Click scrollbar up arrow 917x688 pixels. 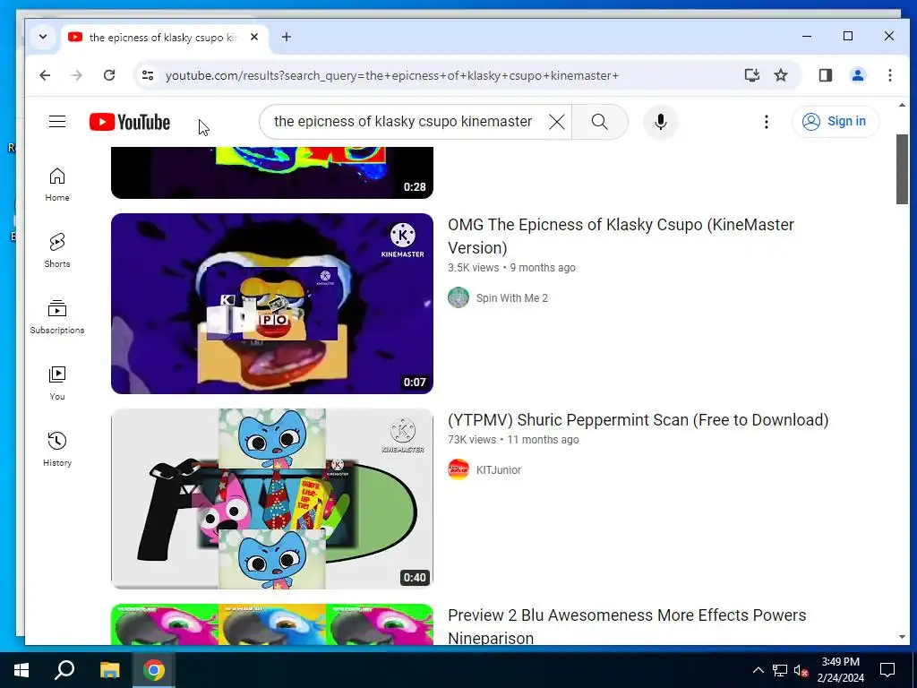pyautogui.click(x=902, y=106)
